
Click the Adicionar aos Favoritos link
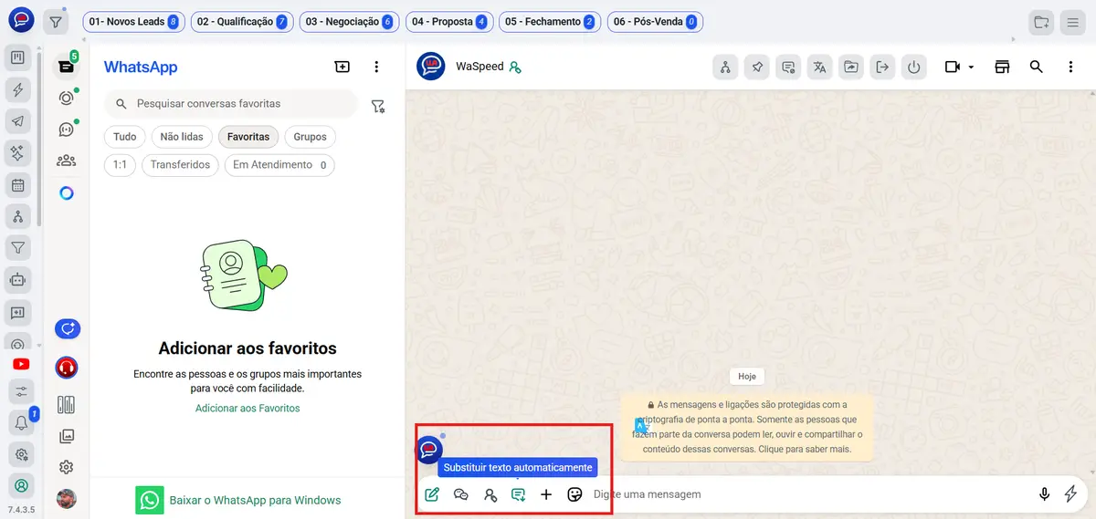pos(248,409)
